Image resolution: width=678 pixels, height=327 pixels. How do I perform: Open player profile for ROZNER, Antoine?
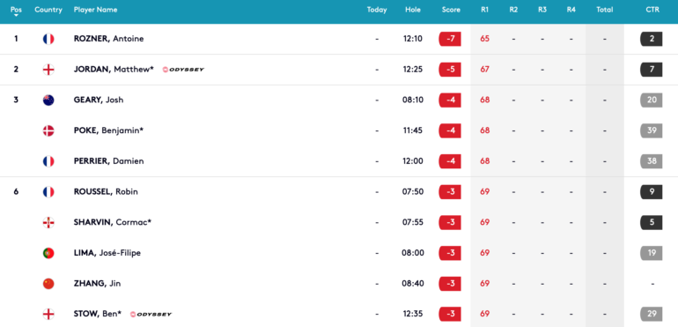tap(109, 39)
